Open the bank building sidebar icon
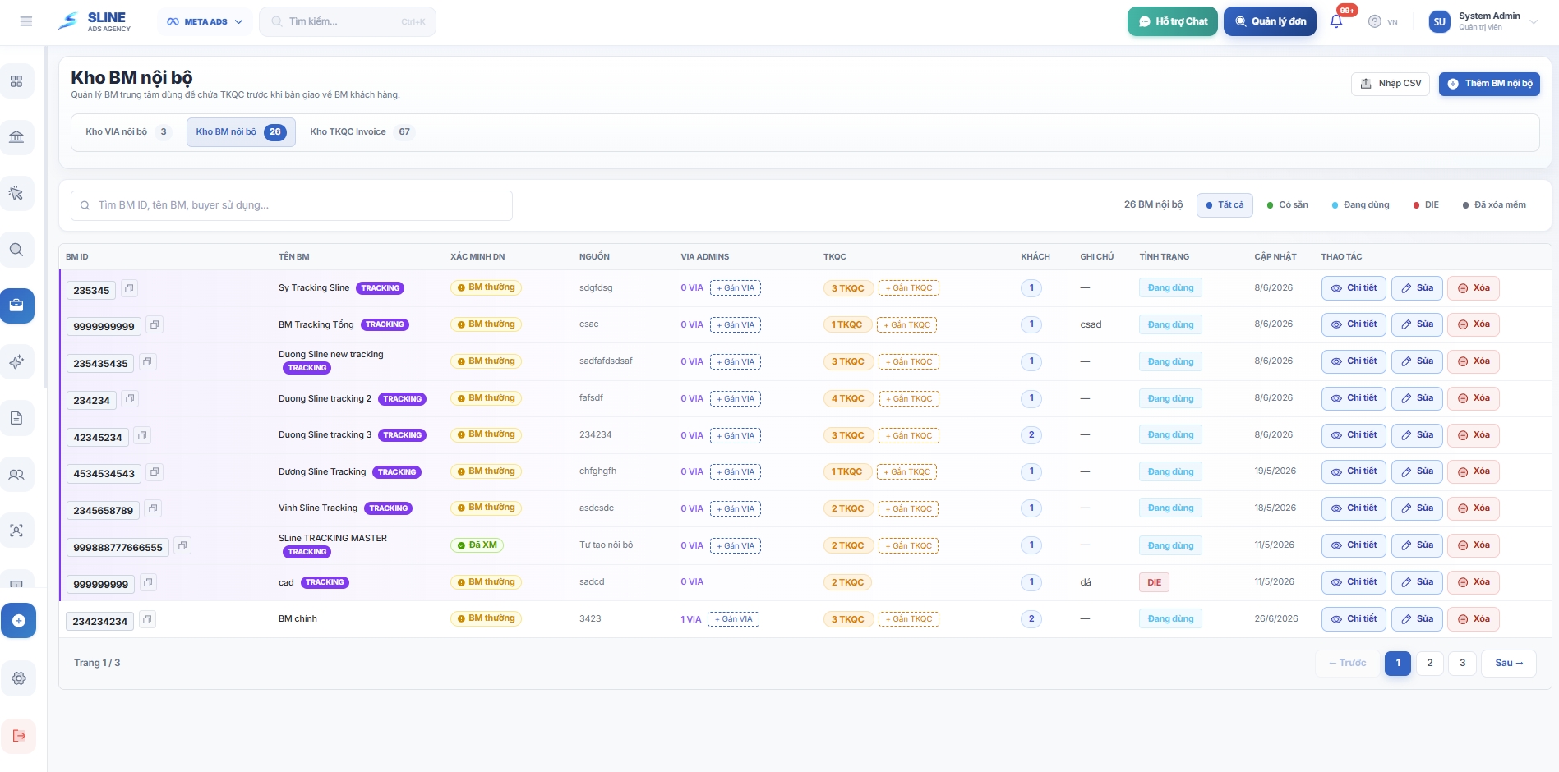Image resolution: width=1559 pixels, height=772 pixels. [x=16, y=137]
